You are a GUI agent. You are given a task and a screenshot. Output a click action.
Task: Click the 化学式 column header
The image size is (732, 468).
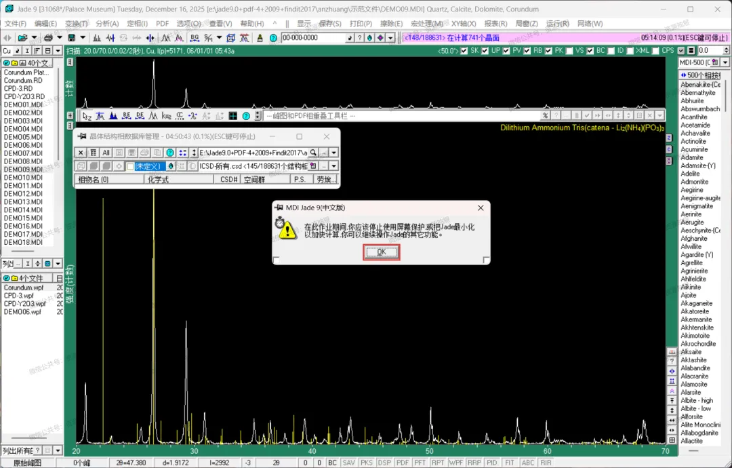[x=178, y=180]
